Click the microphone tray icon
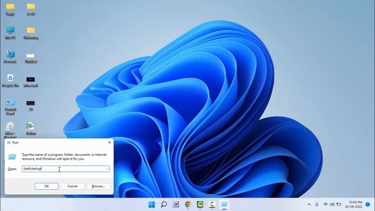This screenshot has height=211, width=375. point(317,205)
